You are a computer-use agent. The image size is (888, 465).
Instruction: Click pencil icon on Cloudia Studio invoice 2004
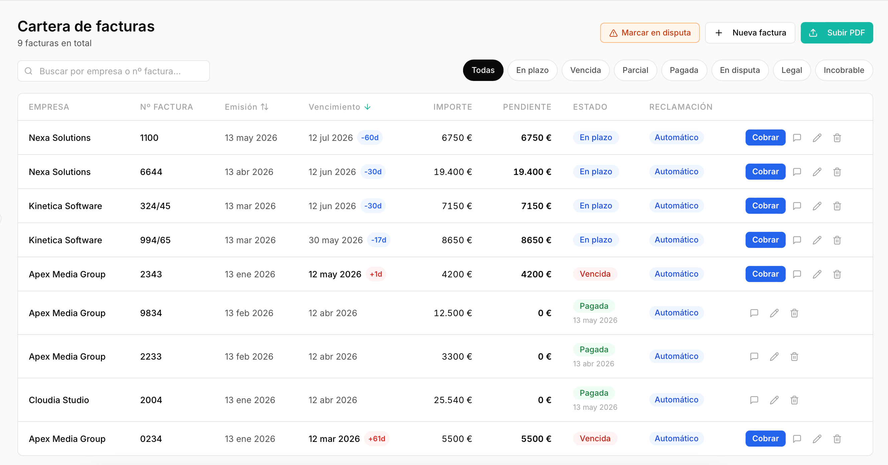(774, 400)
